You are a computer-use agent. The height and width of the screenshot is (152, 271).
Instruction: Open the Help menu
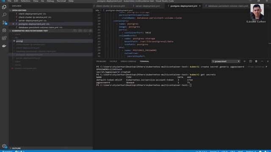coord(71,1)
